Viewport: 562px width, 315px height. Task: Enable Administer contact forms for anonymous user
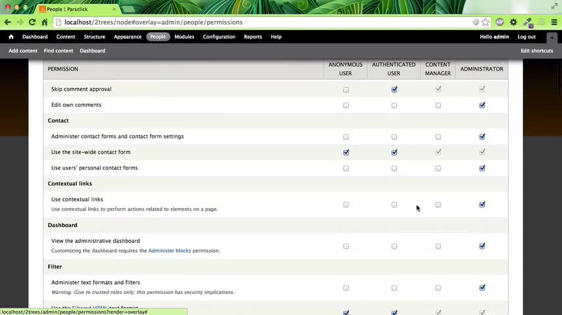346,137
